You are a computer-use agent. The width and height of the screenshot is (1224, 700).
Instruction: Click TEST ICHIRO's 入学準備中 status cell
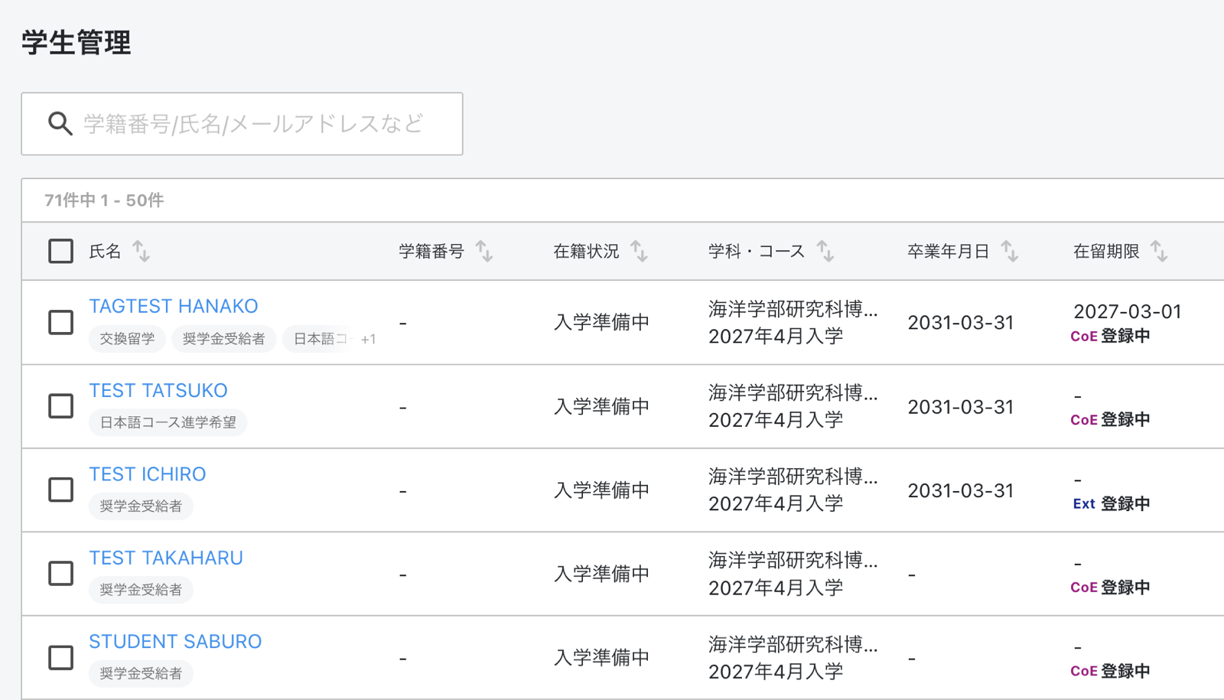point(602,490)
